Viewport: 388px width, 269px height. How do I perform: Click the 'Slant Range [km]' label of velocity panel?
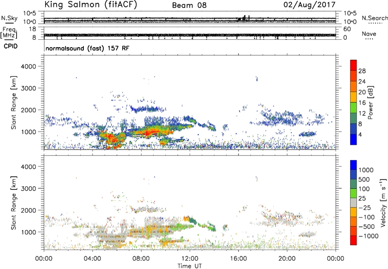pos(14,203)
